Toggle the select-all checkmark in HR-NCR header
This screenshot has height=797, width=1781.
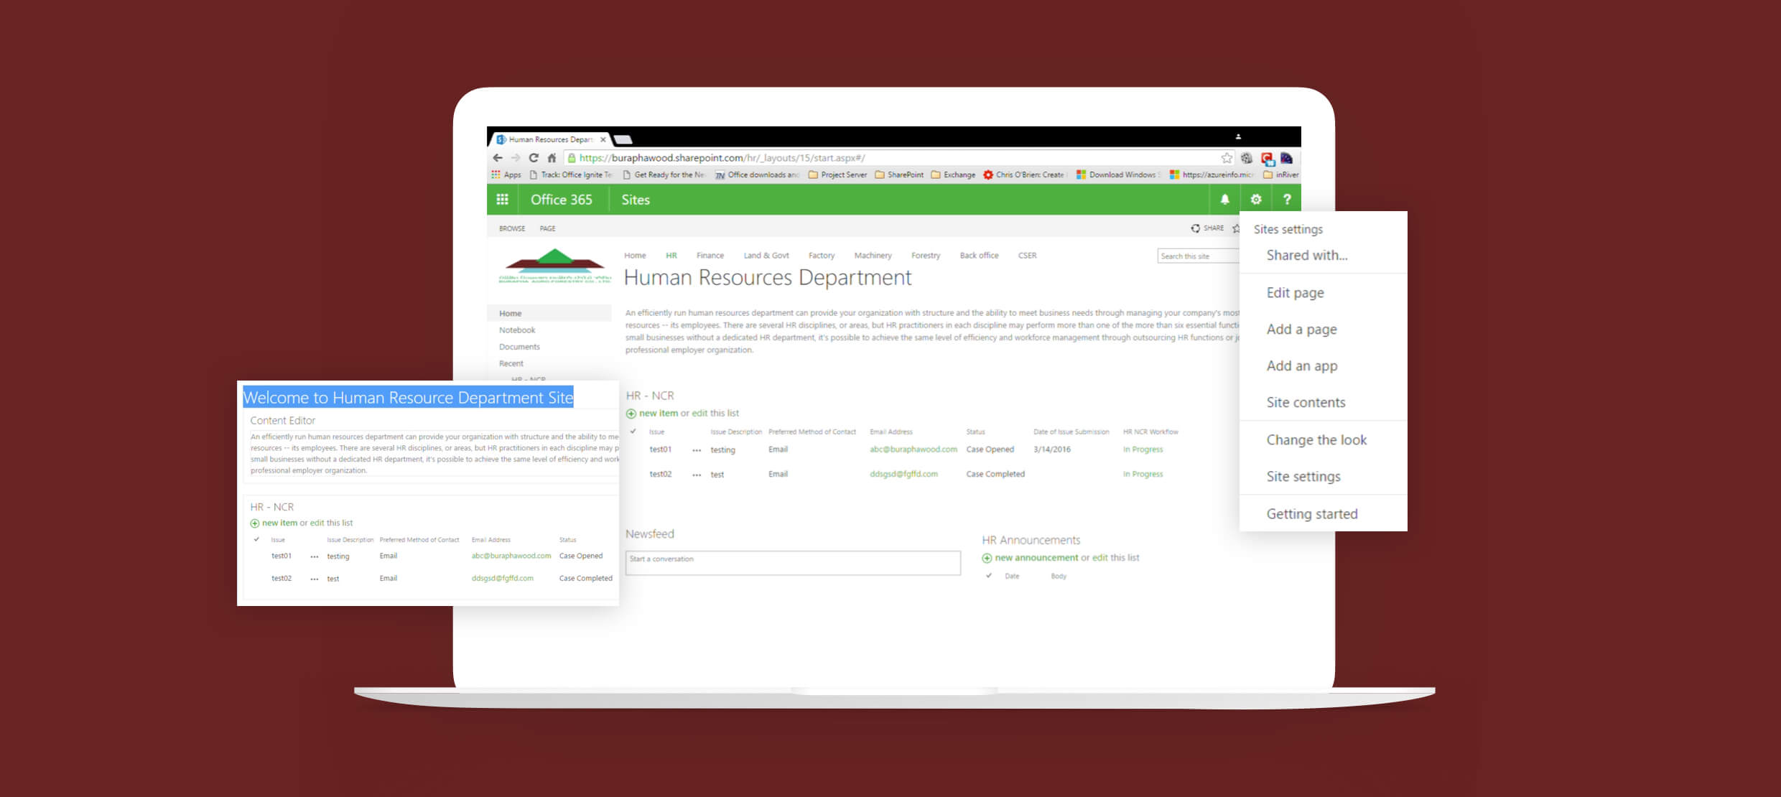point(633,432)
